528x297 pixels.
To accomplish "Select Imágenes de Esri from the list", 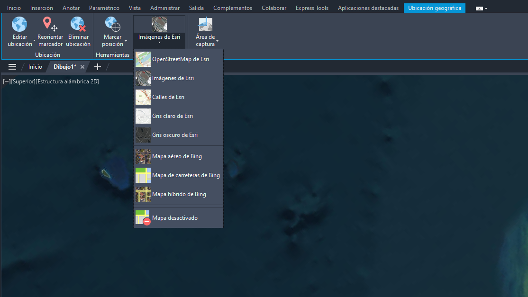I will 179,78.
